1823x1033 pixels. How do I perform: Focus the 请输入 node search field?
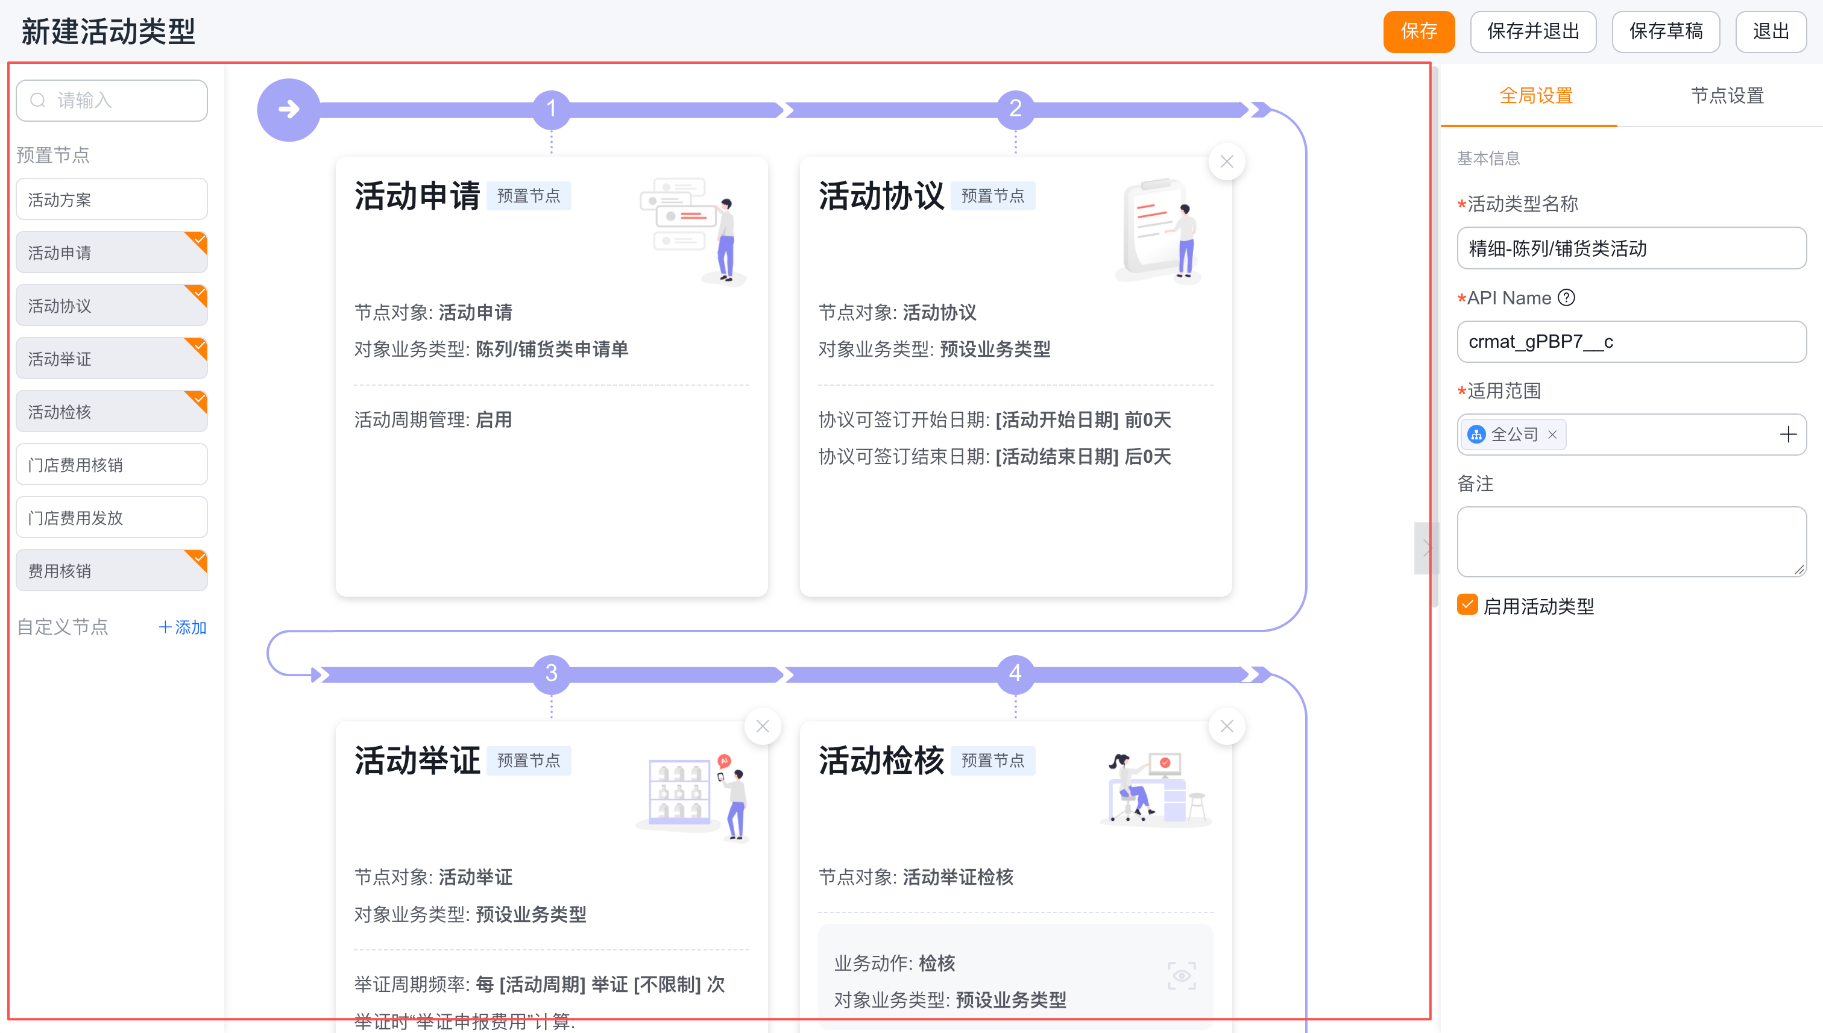112,100
